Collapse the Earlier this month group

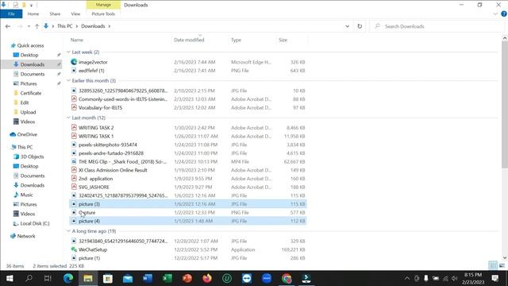pos(68,80)
